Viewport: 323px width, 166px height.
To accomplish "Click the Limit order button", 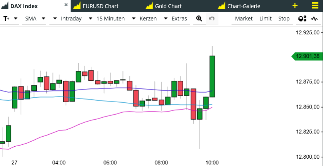I will click(x=266, y=19).
